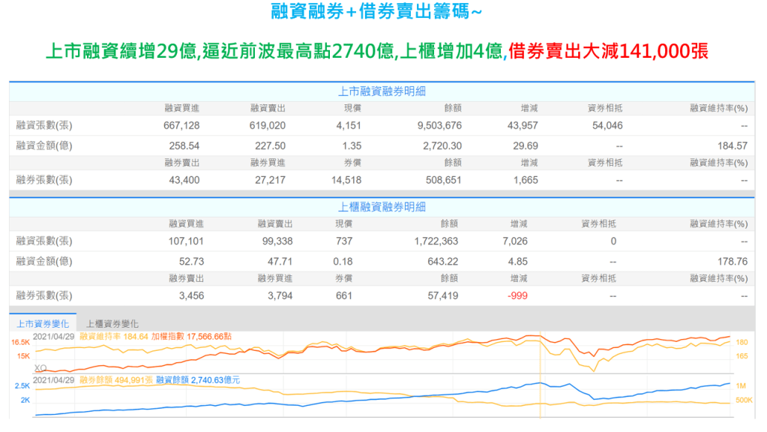Click the XO label in the upper chart
The height and width of the screenshot is (432, 767).
point(40,368)
